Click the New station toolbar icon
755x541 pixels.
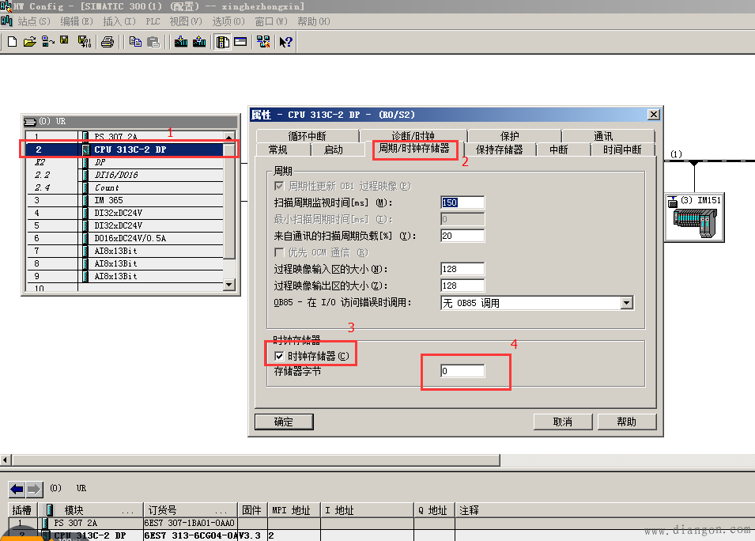[x=12, y=42]
